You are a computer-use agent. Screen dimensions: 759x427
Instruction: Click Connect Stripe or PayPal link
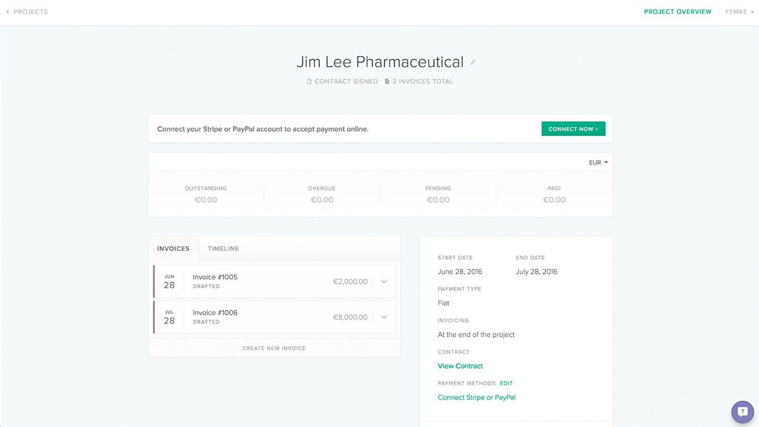(476, 397)
